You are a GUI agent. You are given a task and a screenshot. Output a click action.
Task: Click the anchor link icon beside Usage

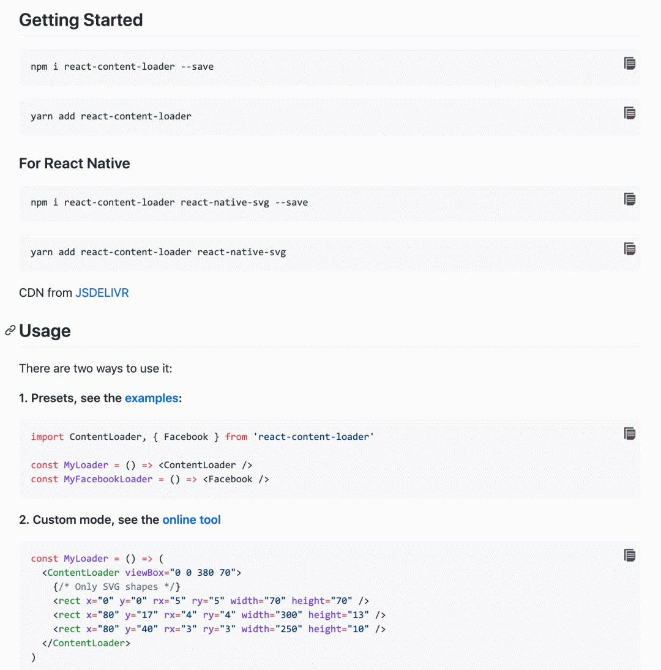(x=10, y=331)
